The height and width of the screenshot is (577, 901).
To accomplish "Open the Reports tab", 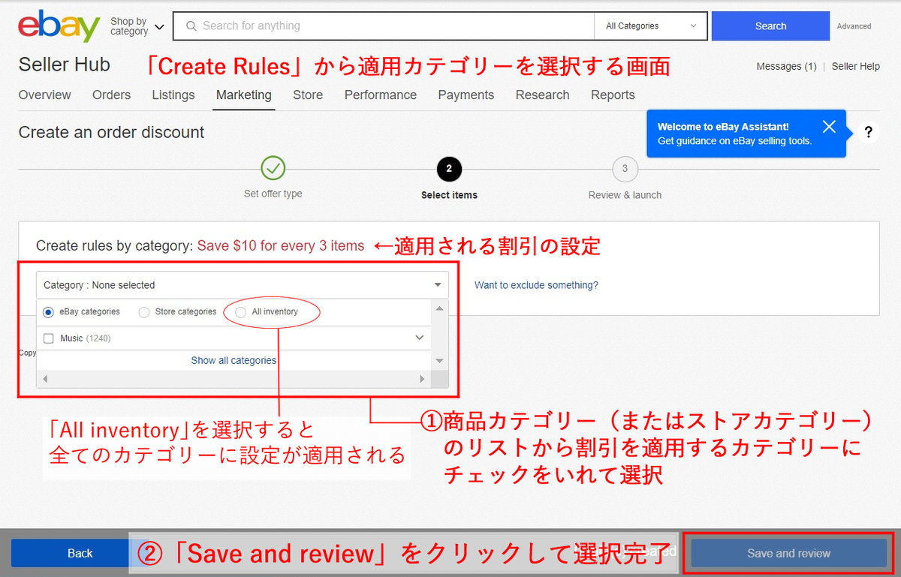I will (x=613, y=95).
